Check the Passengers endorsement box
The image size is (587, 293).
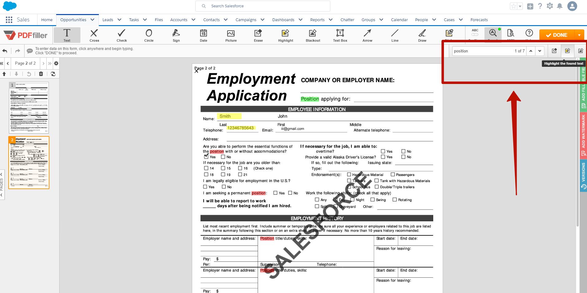[x=393, y=174]
